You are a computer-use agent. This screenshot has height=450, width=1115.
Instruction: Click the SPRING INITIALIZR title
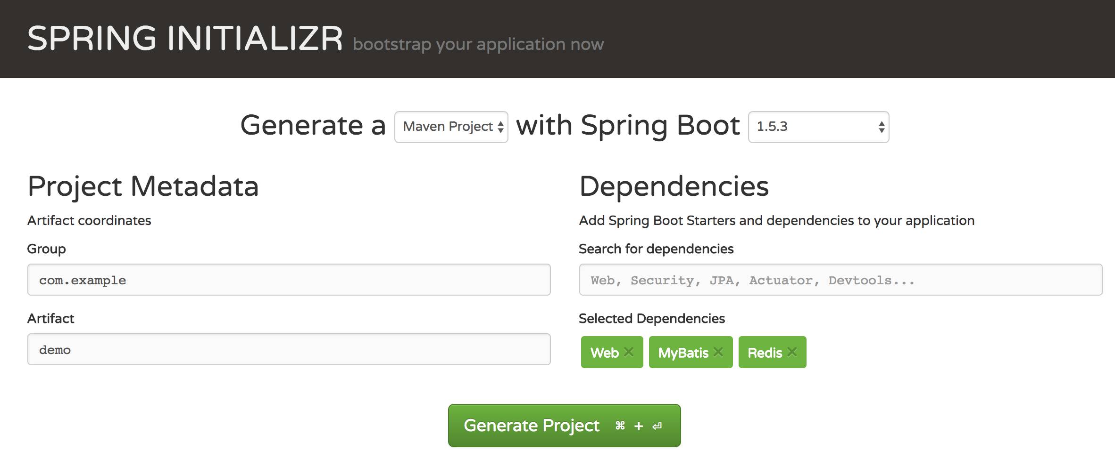pyautogui.click(x=185, y=39)
